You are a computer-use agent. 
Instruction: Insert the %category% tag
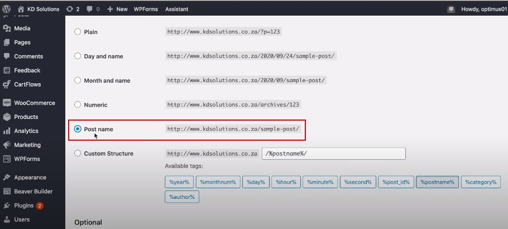481,182
